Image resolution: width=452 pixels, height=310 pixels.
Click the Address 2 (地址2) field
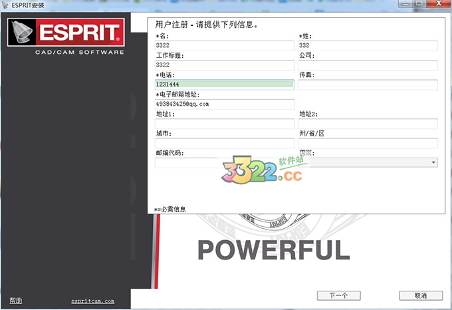point(368,124)
